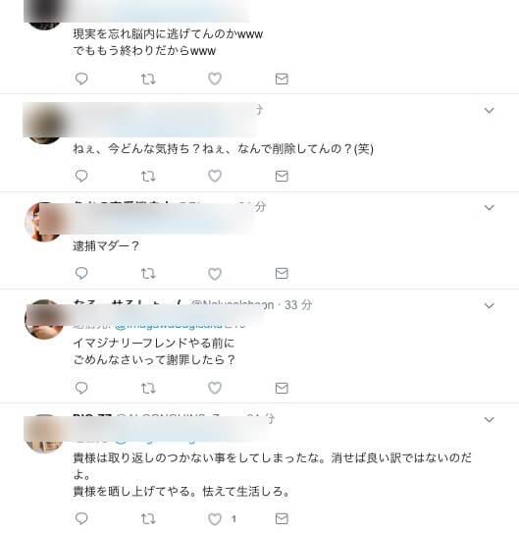This screenshot has height=533, width=519.
Task: Reply to the 逮捕マダー？ tweet
Action: pos(81,273)
